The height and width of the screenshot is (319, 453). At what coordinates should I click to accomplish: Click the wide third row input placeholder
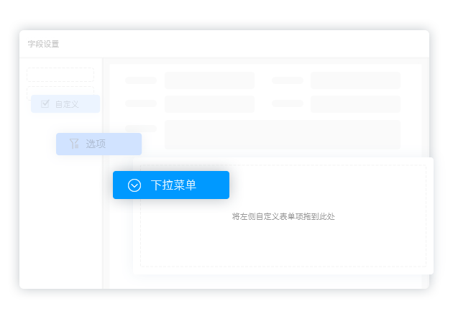click(x=282, y=134)
